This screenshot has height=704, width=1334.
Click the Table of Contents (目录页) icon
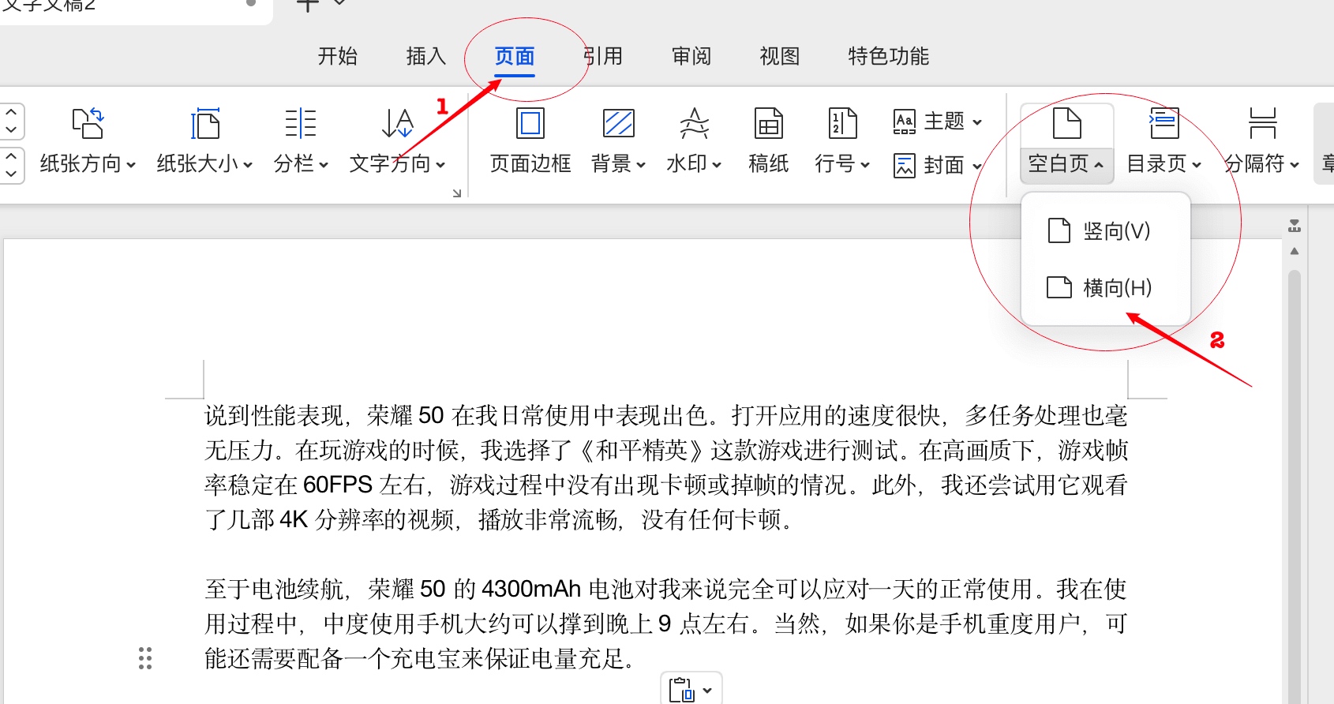pyautogui.click(x=1164, y=125)
